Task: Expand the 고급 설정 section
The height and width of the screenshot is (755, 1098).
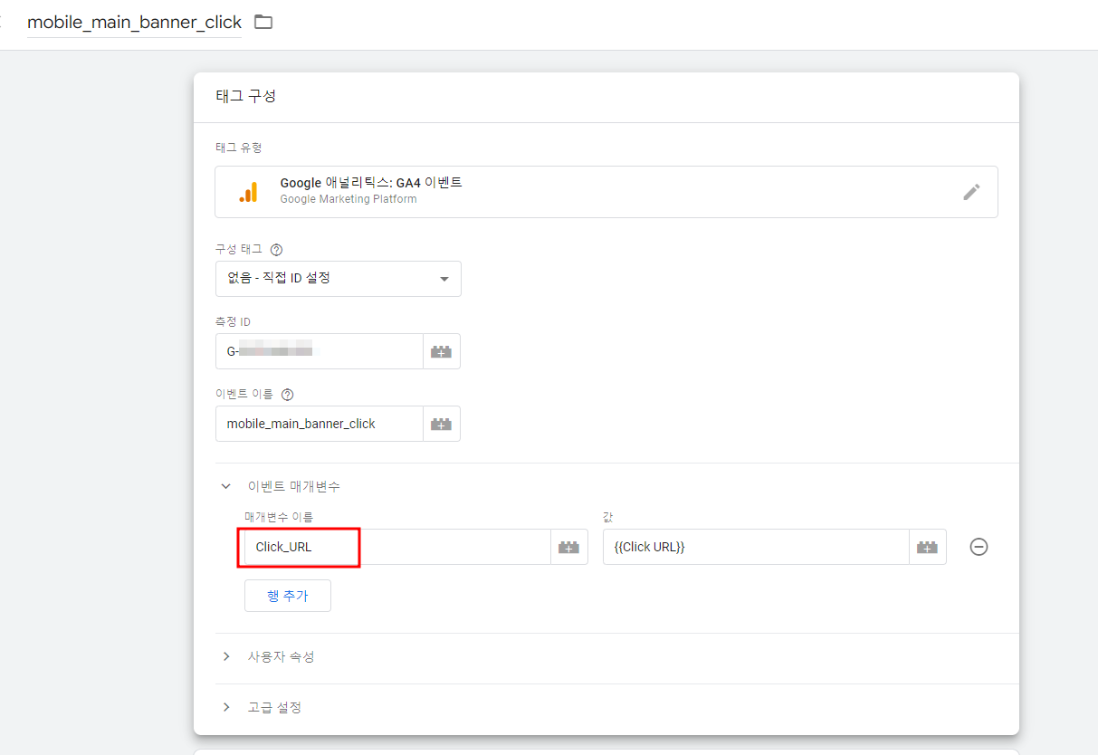Action: tap(225, 707)
